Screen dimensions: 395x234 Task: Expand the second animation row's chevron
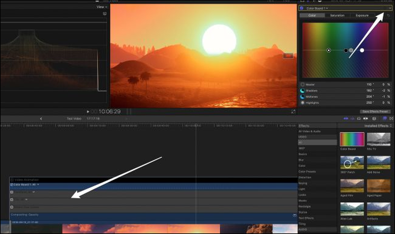click(34, 192)
